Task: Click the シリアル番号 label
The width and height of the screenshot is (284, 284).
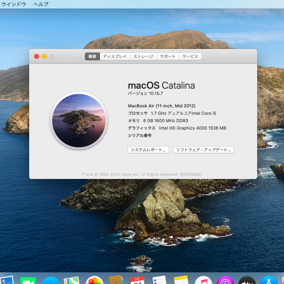Action: point(140,135)
